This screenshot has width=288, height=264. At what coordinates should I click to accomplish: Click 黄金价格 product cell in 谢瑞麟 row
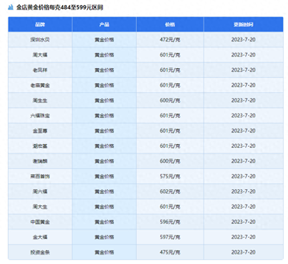pyautogui.click(x=104, y=161)
